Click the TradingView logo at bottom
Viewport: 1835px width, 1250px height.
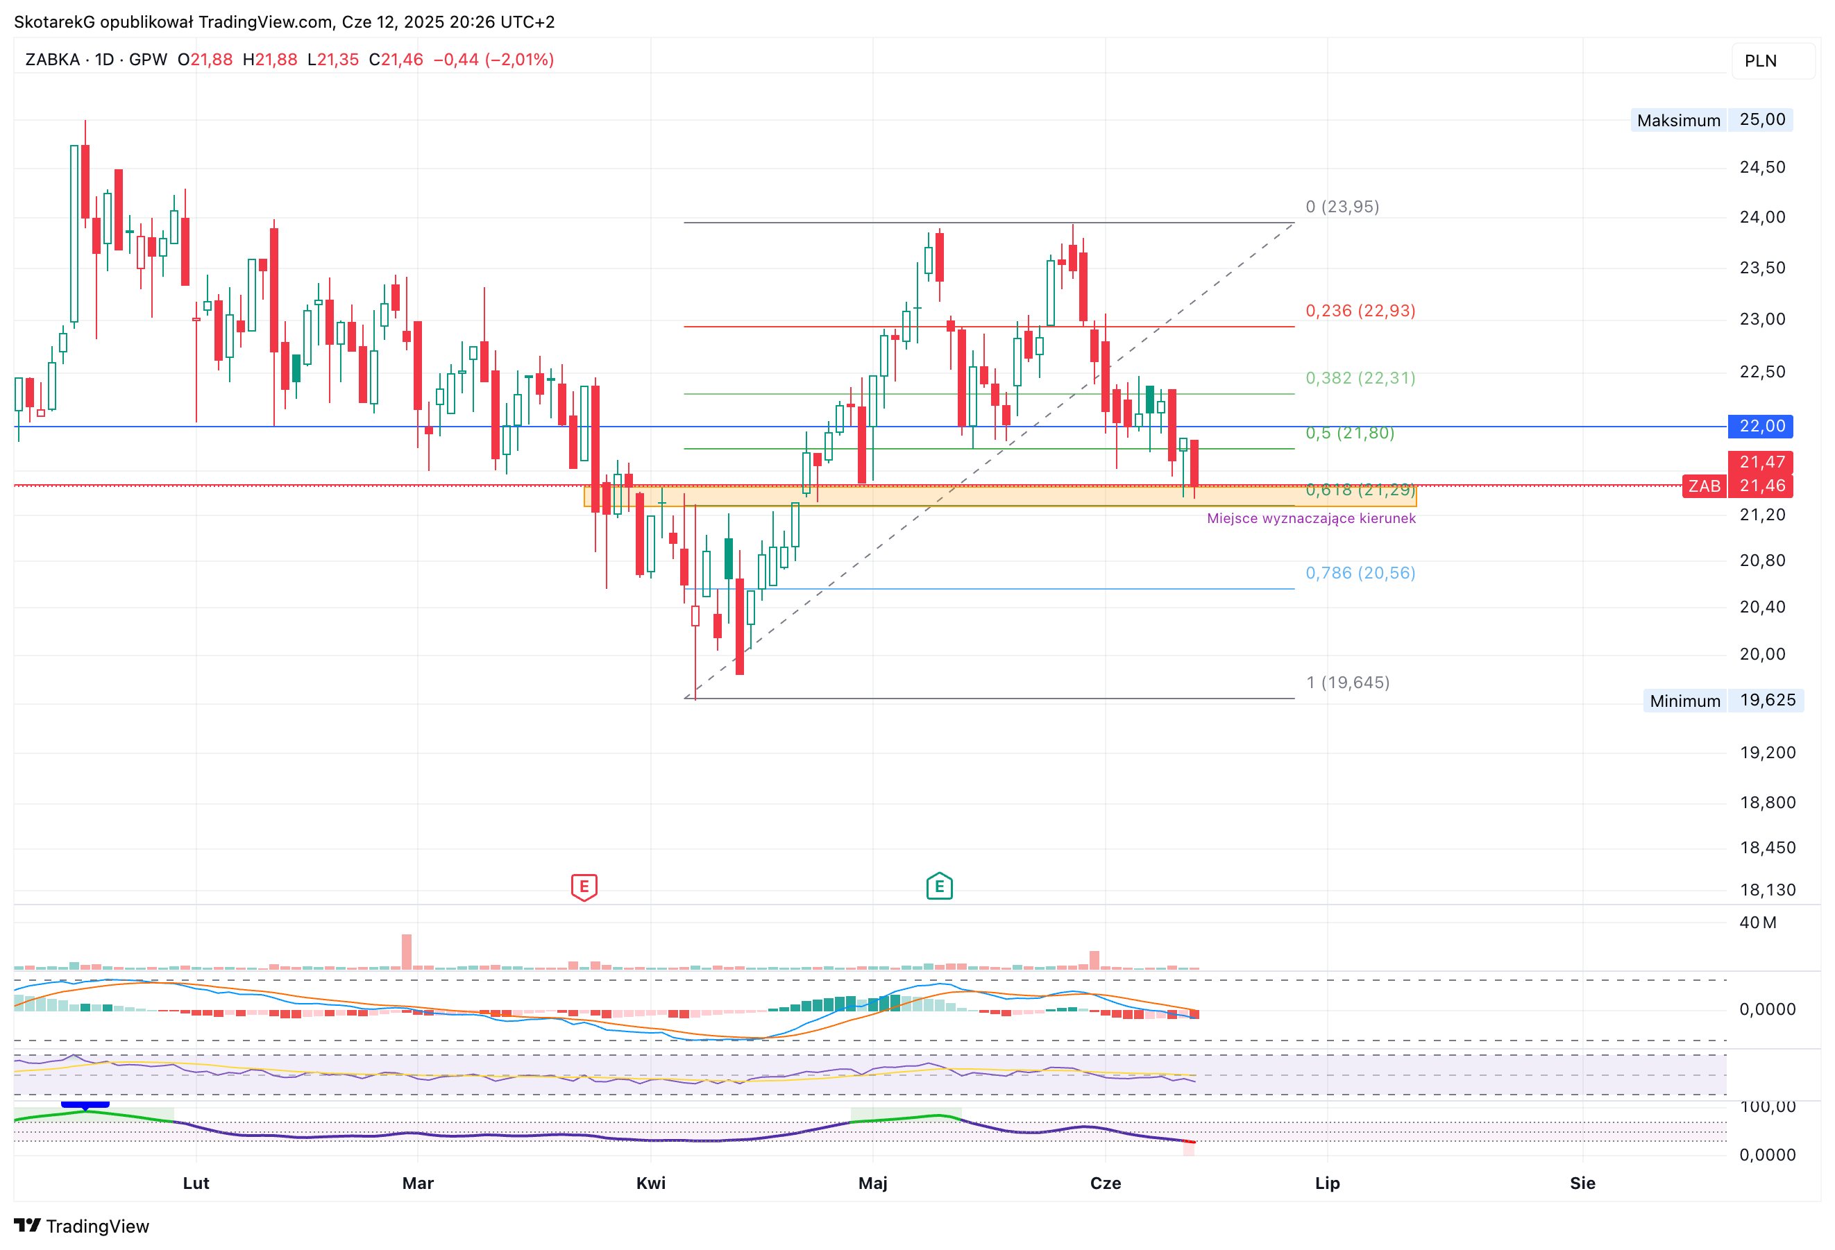pos(81,1226)
